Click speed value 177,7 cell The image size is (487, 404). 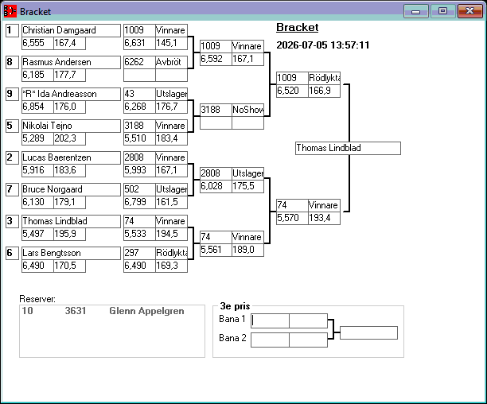[x=69, y=75]
